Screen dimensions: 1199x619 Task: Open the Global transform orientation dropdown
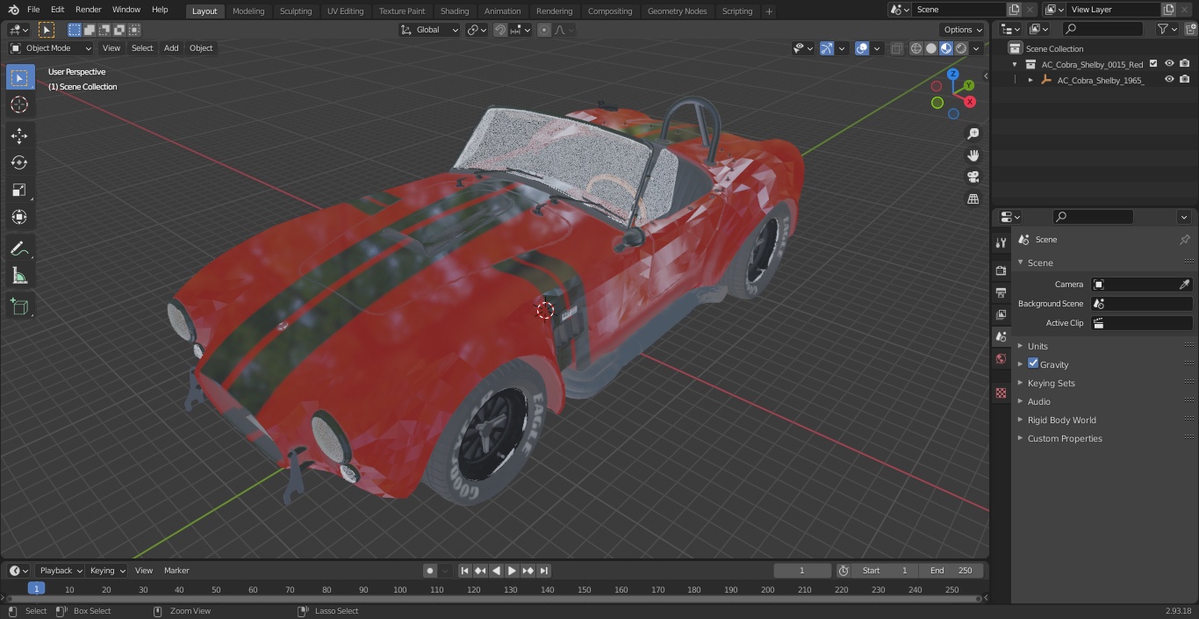coord(429,30)
